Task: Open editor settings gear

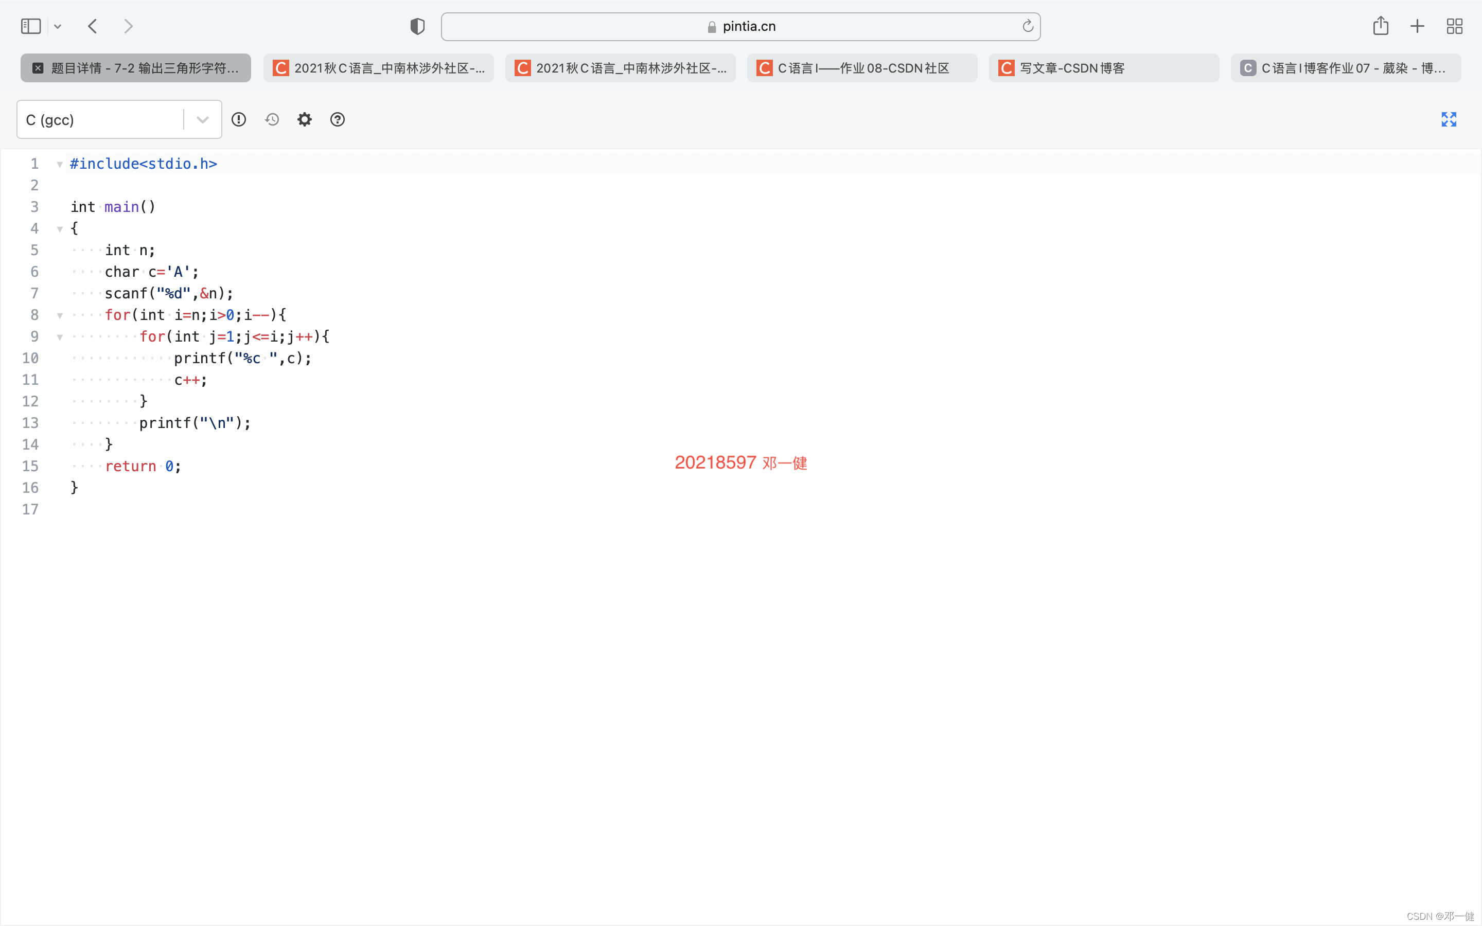Action: tap(304, 119)
